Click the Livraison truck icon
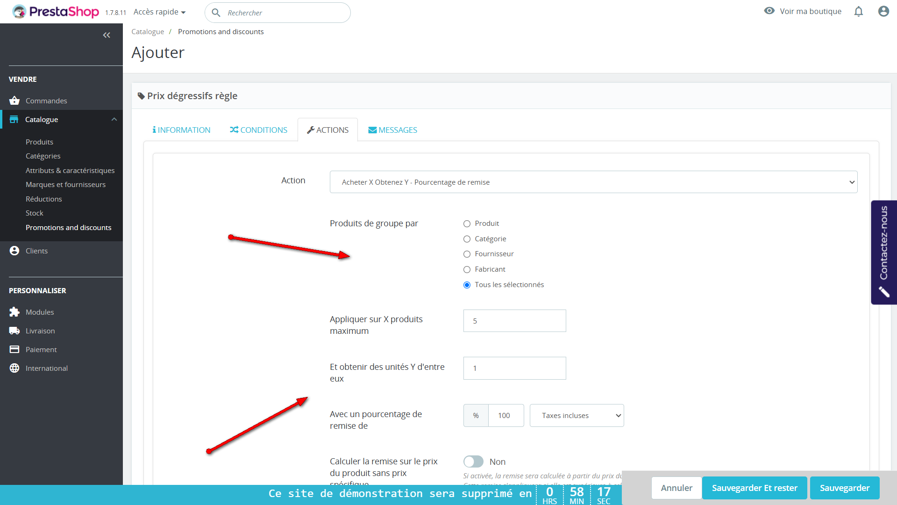897x505 pixels. pyautogui.click(x=14, y=331)
